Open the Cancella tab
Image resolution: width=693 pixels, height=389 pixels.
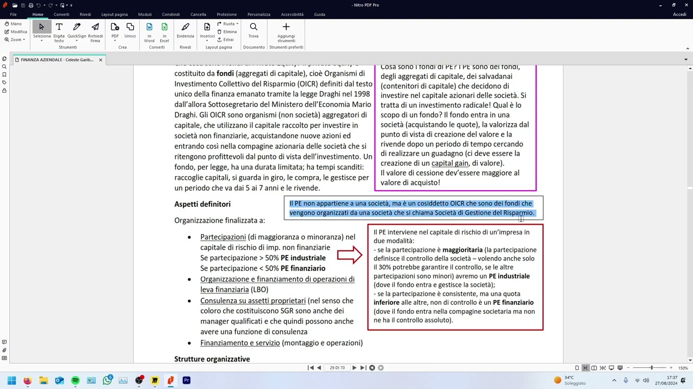click(198, 15)
